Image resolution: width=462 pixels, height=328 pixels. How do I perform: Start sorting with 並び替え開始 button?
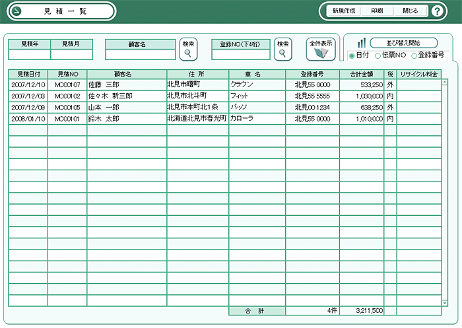(x=404, y=43)
